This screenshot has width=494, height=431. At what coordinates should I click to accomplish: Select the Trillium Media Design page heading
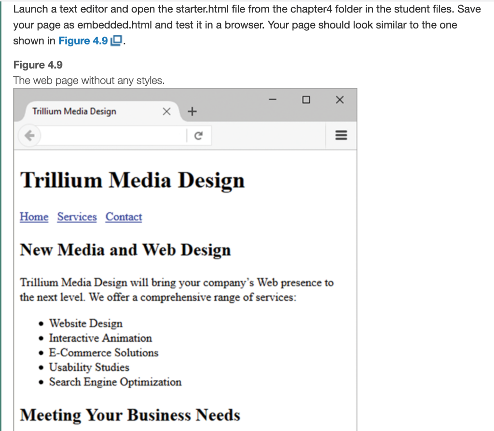point(132,180)
